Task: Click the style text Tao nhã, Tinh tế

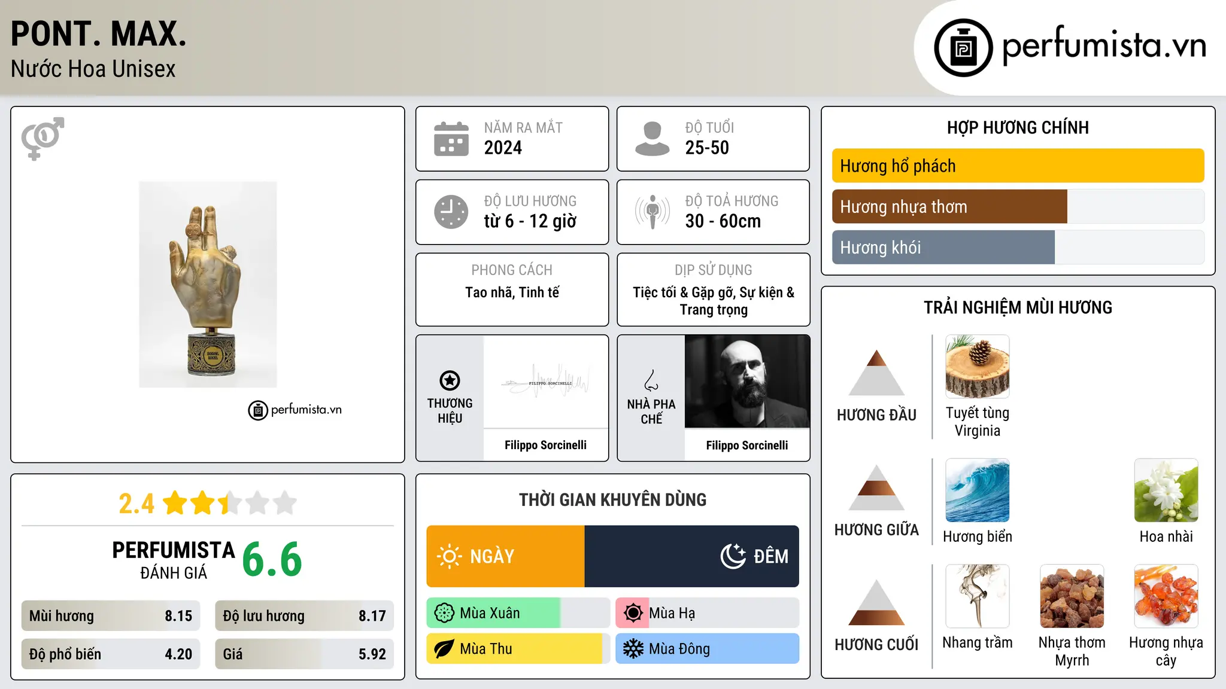Action: point(512,292)
